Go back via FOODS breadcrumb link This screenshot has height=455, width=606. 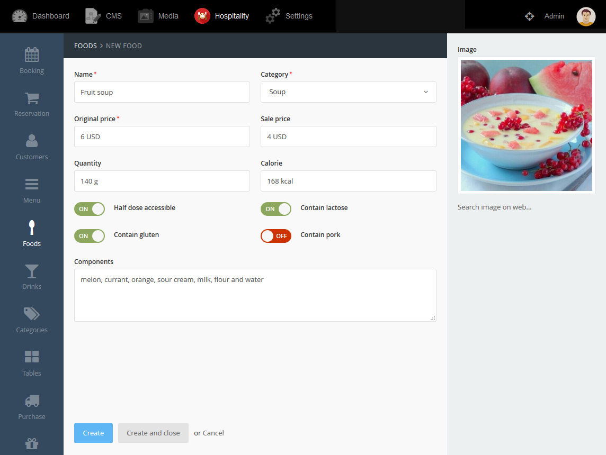click(x=85, y=46)
